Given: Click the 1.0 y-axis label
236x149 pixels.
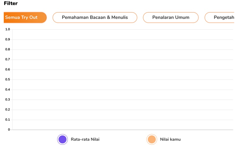Looking at the screenshot, I should (x=7, y=29).
